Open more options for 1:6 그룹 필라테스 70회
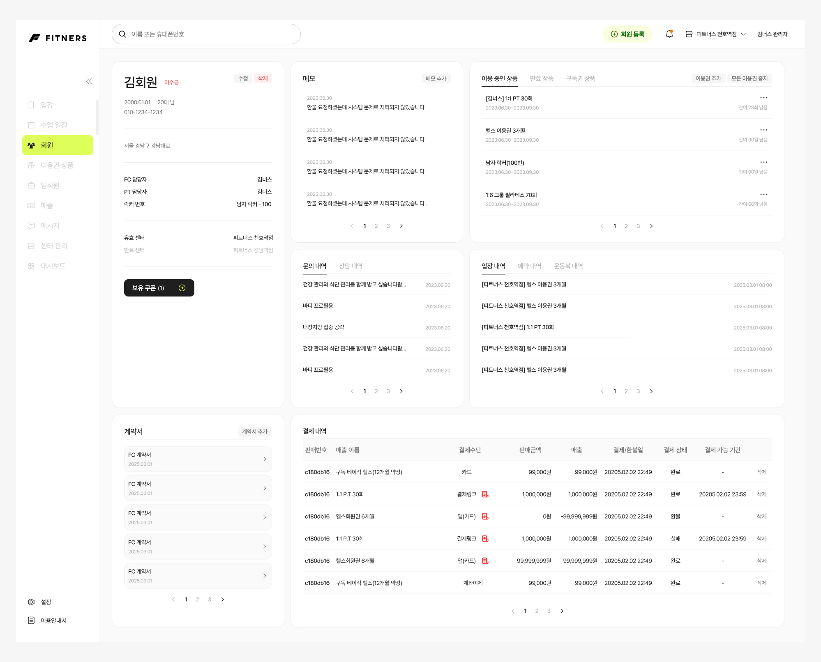Viewport: 821px width, 662px height. click(763, 194)
